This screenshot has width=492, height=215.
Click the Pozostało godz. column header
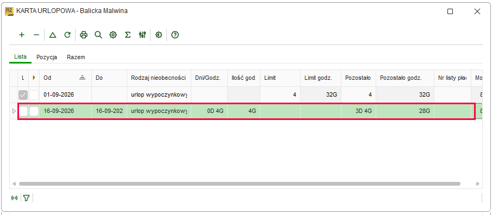coord(405,78)
